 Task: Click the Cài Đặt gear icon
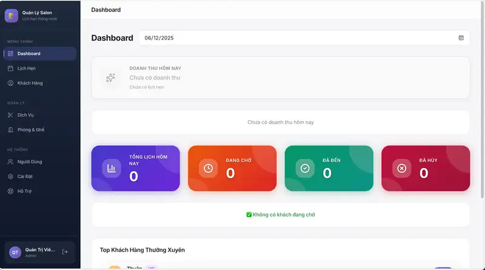coord(10,177)
